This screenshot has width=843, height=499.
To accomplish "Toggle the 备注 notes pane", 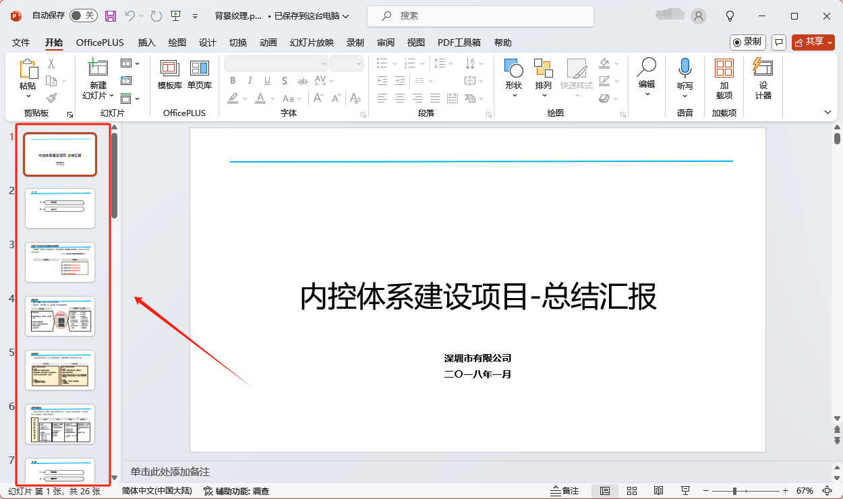I will [564, 490].
